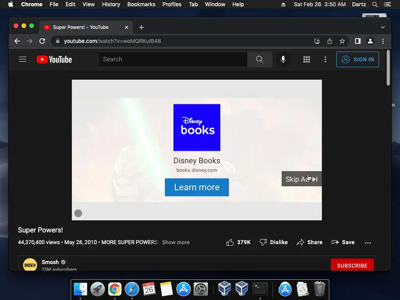400x300 pixels.
Task: View site info via lock icon
Action: tap(58, 41)
